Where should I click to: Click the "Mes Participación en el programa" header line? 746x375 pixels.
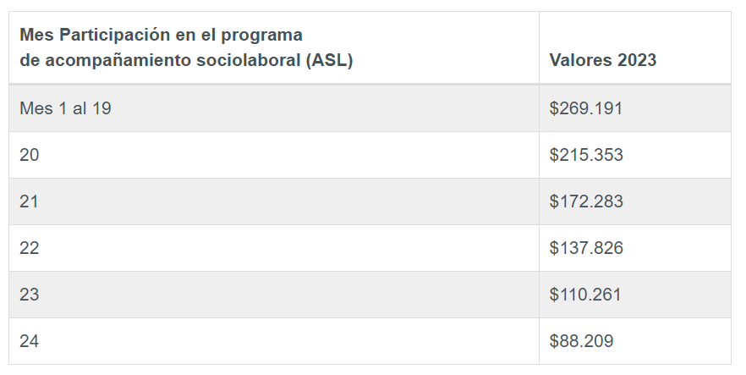pyautogui.click(x=161, y=36)
